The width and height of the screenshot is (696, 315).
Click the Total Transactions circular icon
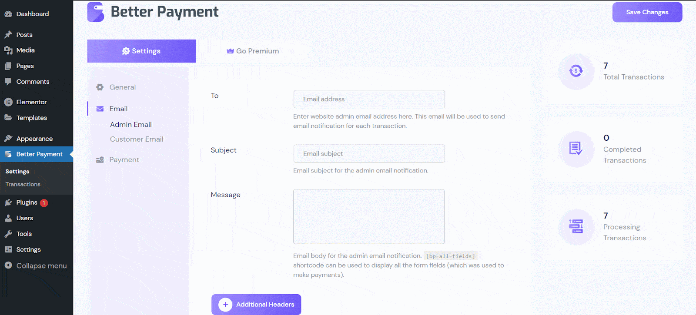(x=576, y=71)
